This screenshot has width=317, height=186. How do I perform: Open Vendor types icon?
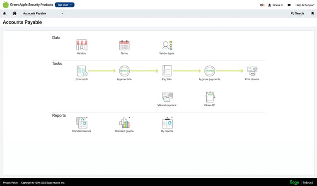[167, 45]
